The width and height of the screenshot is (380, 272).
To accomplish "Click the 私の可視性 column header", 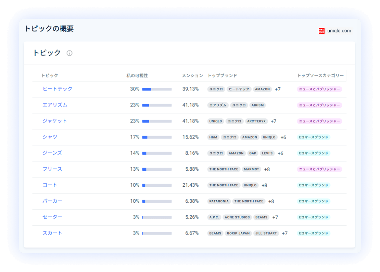I will coord(137,76).
